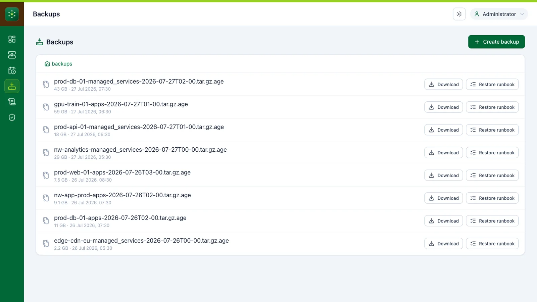This screenshot has height=302, width=537.
Task: Click file icon of edge-cdn-eu-managed_services row
Action: [x=46, y=244]
